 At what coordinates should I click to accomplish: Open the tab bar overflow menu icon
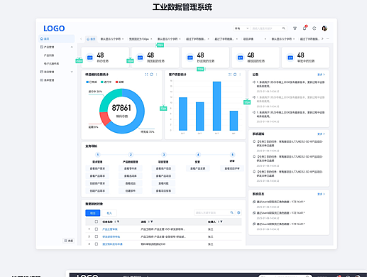[x=328, y=39]
